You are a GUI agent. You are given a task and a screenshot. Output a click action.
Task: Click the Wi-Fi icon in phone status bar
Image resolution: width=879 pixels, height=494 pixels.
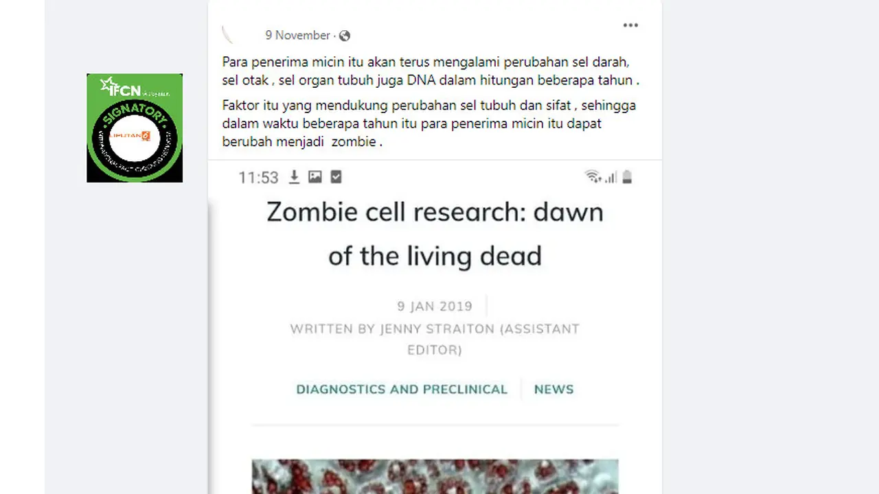(x=593, y=177)
